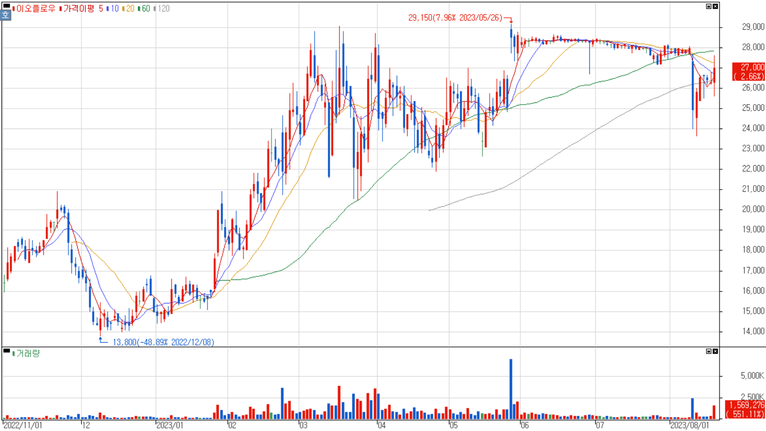Screen dimensions: 766x431
Task: Click the 5,000K volume axis label
Action: (752, 376)
